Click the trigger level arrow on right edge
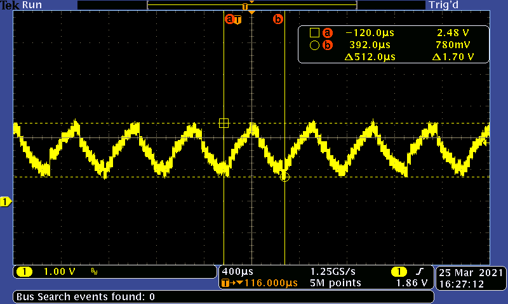The image size is (508, 304). (486, 143)
